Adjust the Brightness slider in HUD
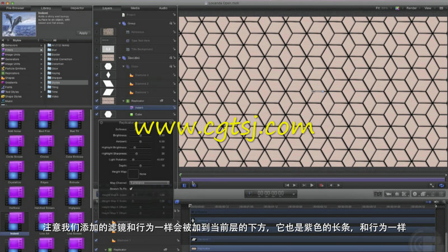The image size is (448, 252). point(141,136)
